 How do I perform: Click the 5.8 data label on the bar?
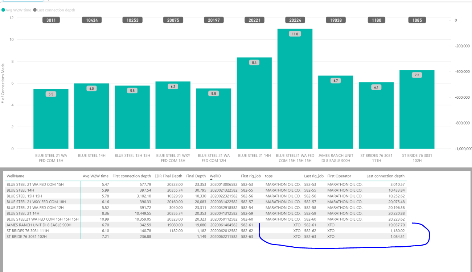coord(132,91)
